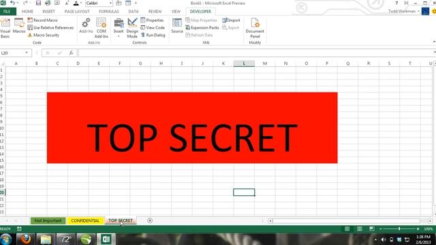Image resolution: width=436 pixels, height=245 pixels.
Task: Open the Visual Basic editor
Action: (5, 29)
